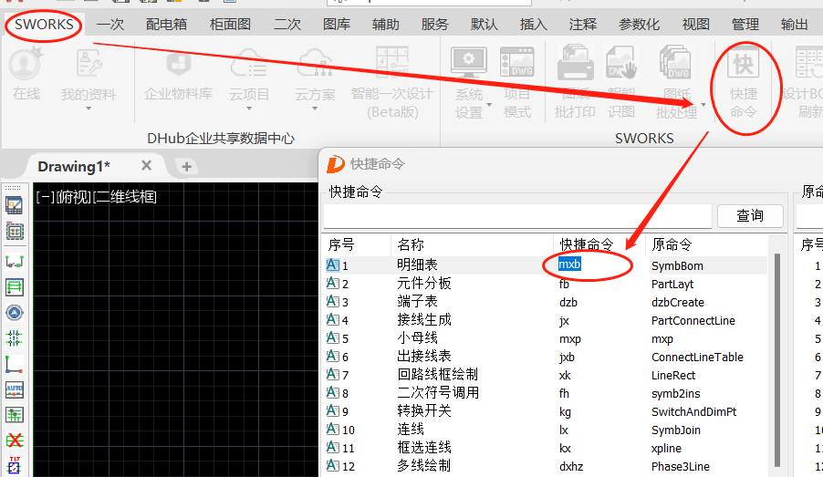This screenshot has height=477, width=823.
Task: Expand the 我的资料 dropdown arrow
Action: (89, 109)
